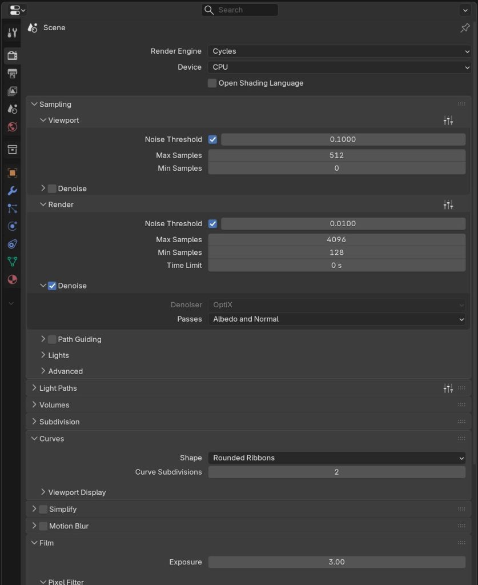Toggle the pin icon in header
478x585 pixels.
[465, 28]
